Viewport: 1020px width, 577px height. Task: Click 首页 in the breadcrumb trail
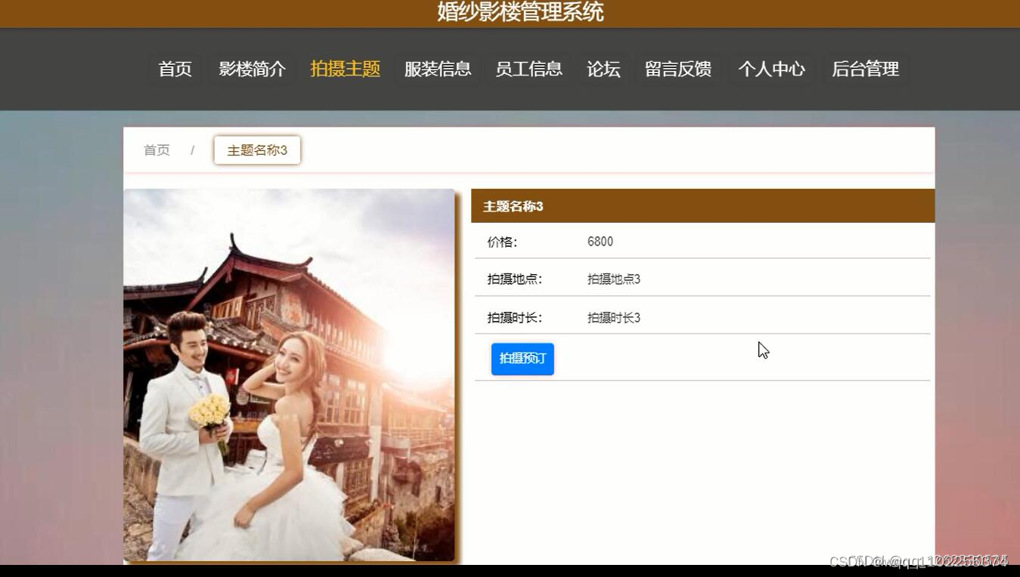pyautogui.click(x=157, y=150)
